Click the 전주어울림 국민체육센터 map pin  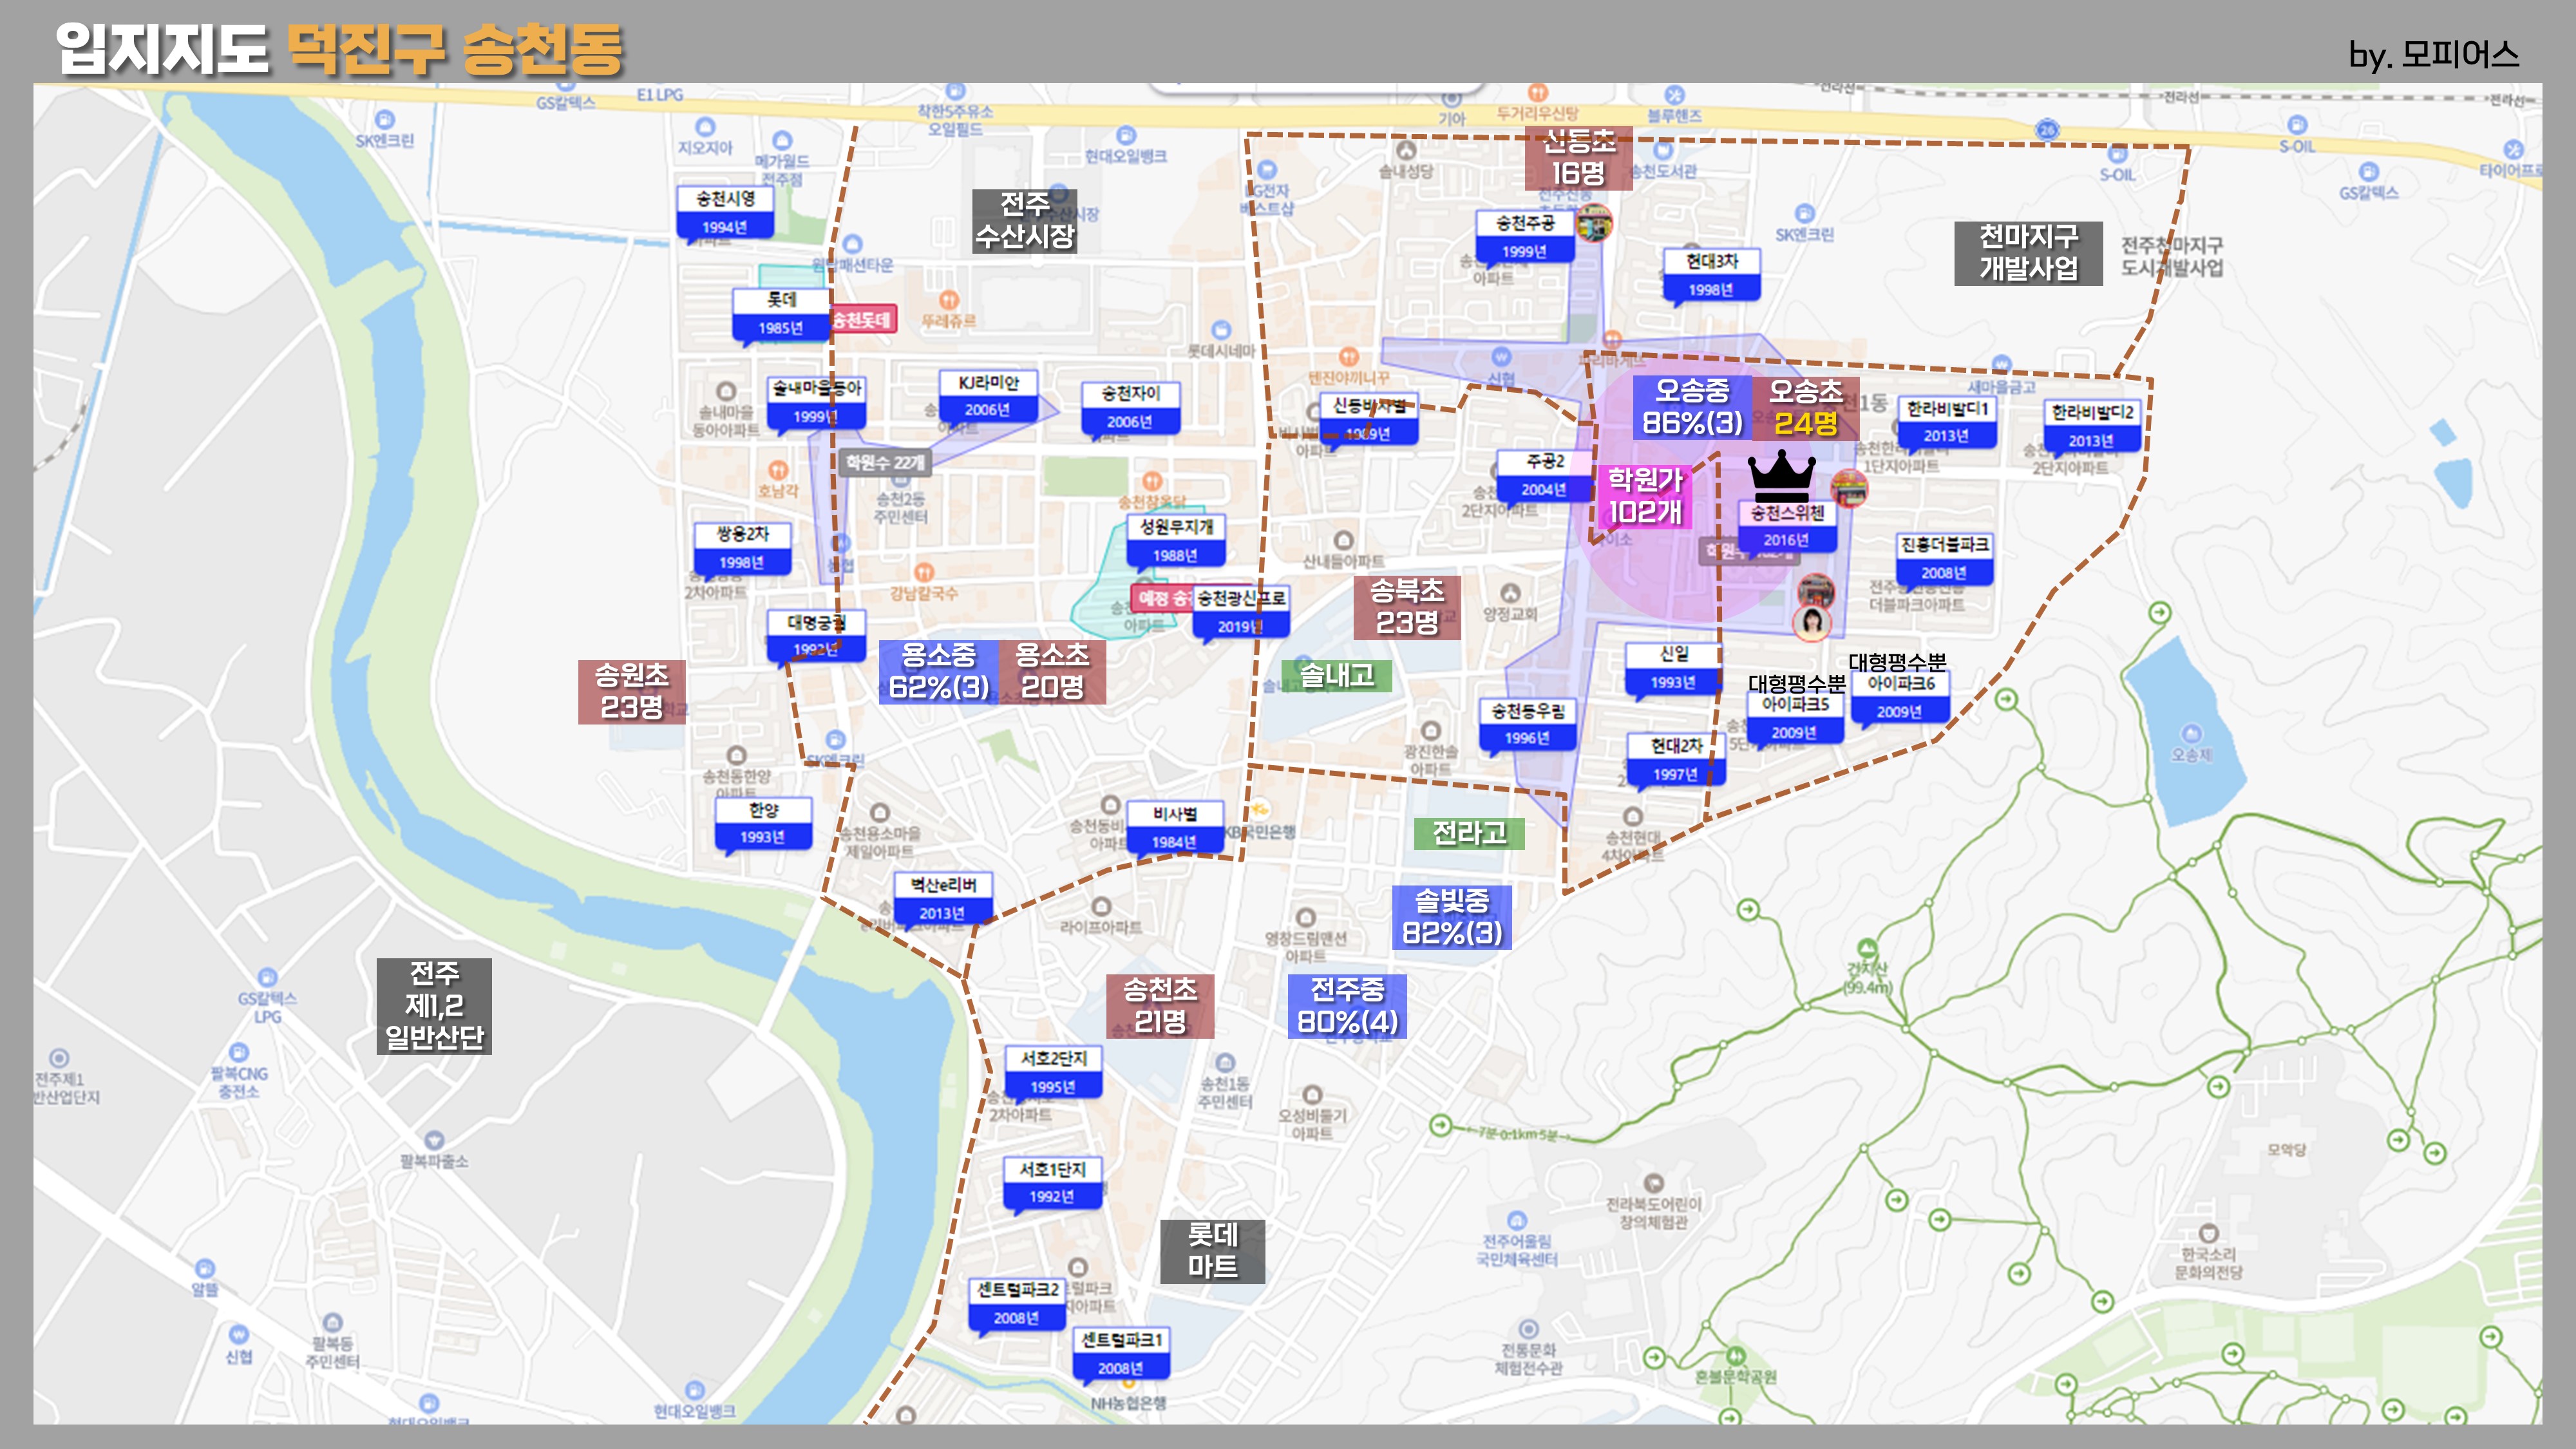tap(1517, 1221)
